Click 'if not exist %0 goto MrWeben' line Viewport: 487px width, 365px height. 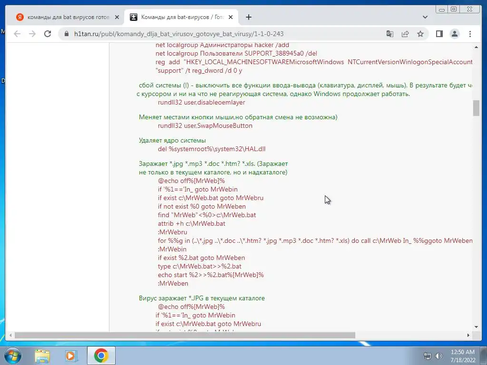[x=202, y=206]
